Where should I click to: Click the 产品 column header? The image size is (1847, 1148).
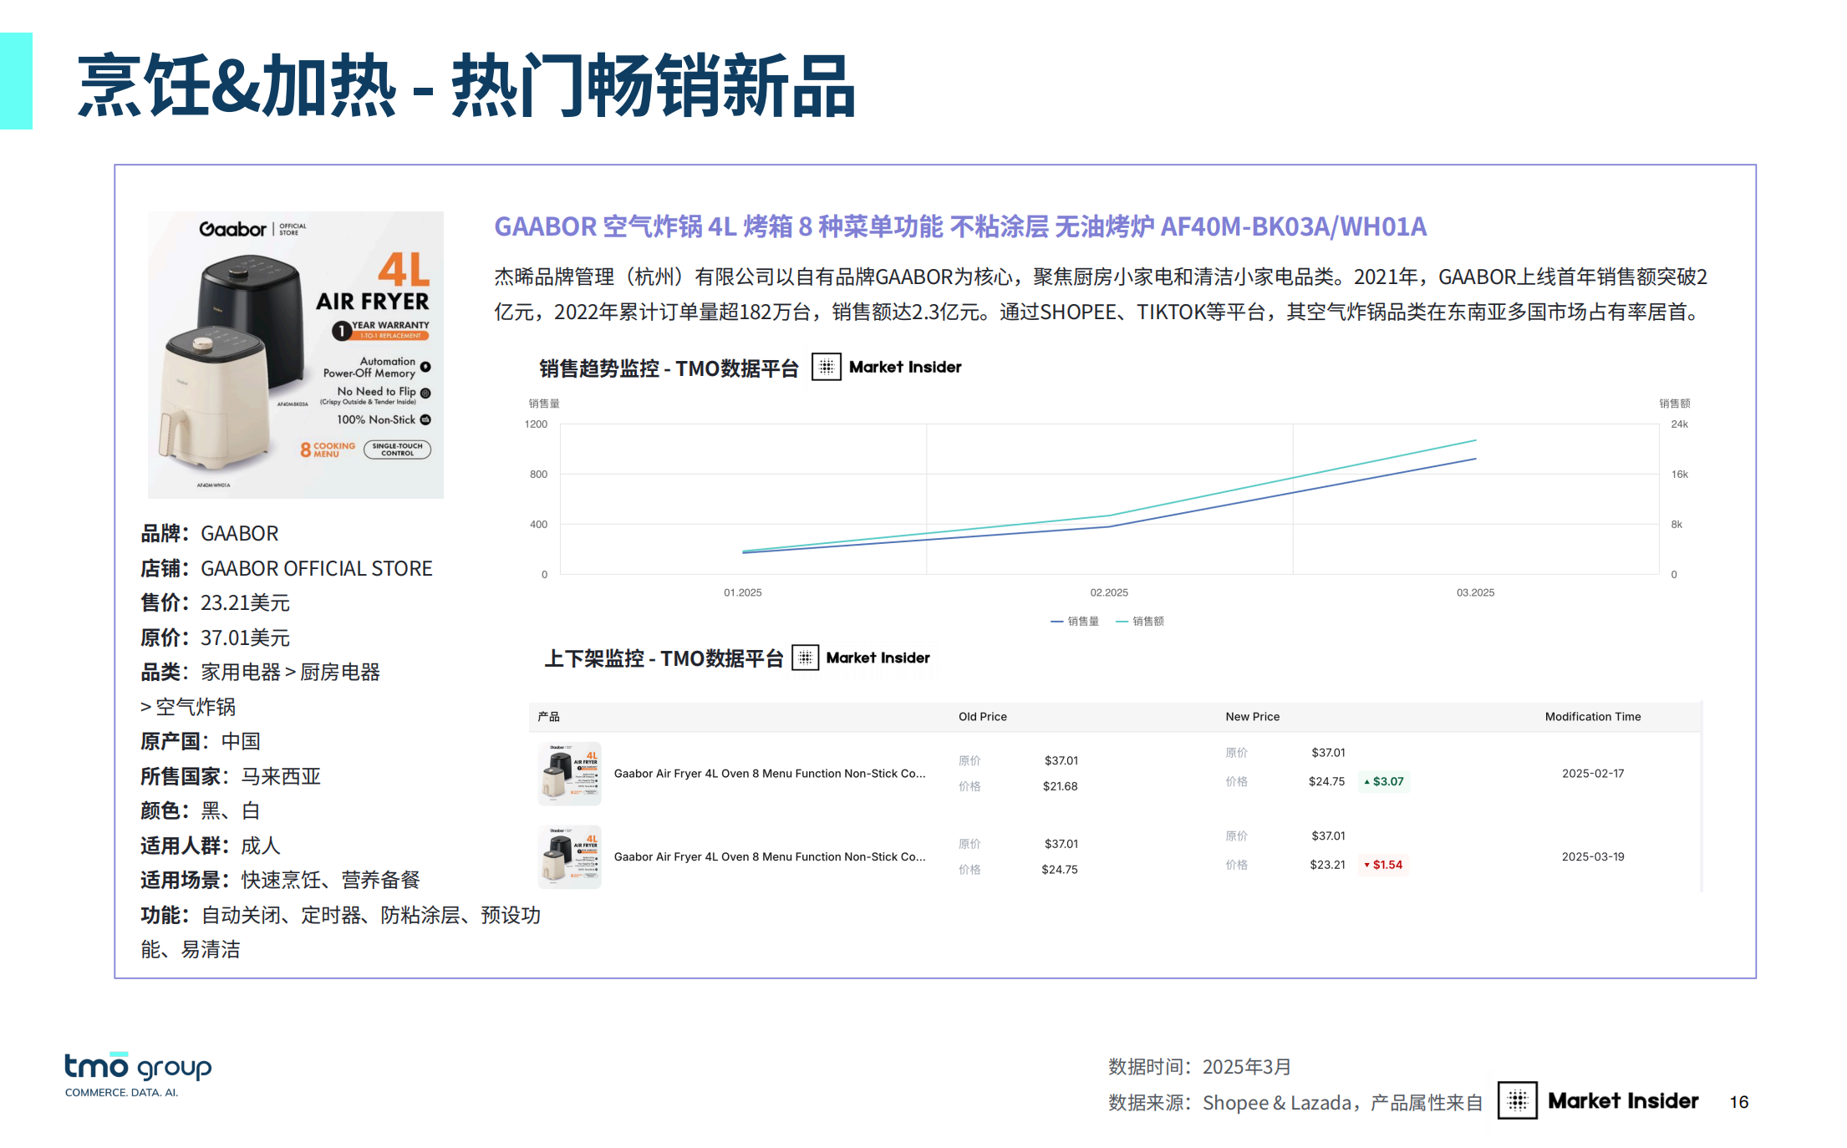[x=549, y=717]
